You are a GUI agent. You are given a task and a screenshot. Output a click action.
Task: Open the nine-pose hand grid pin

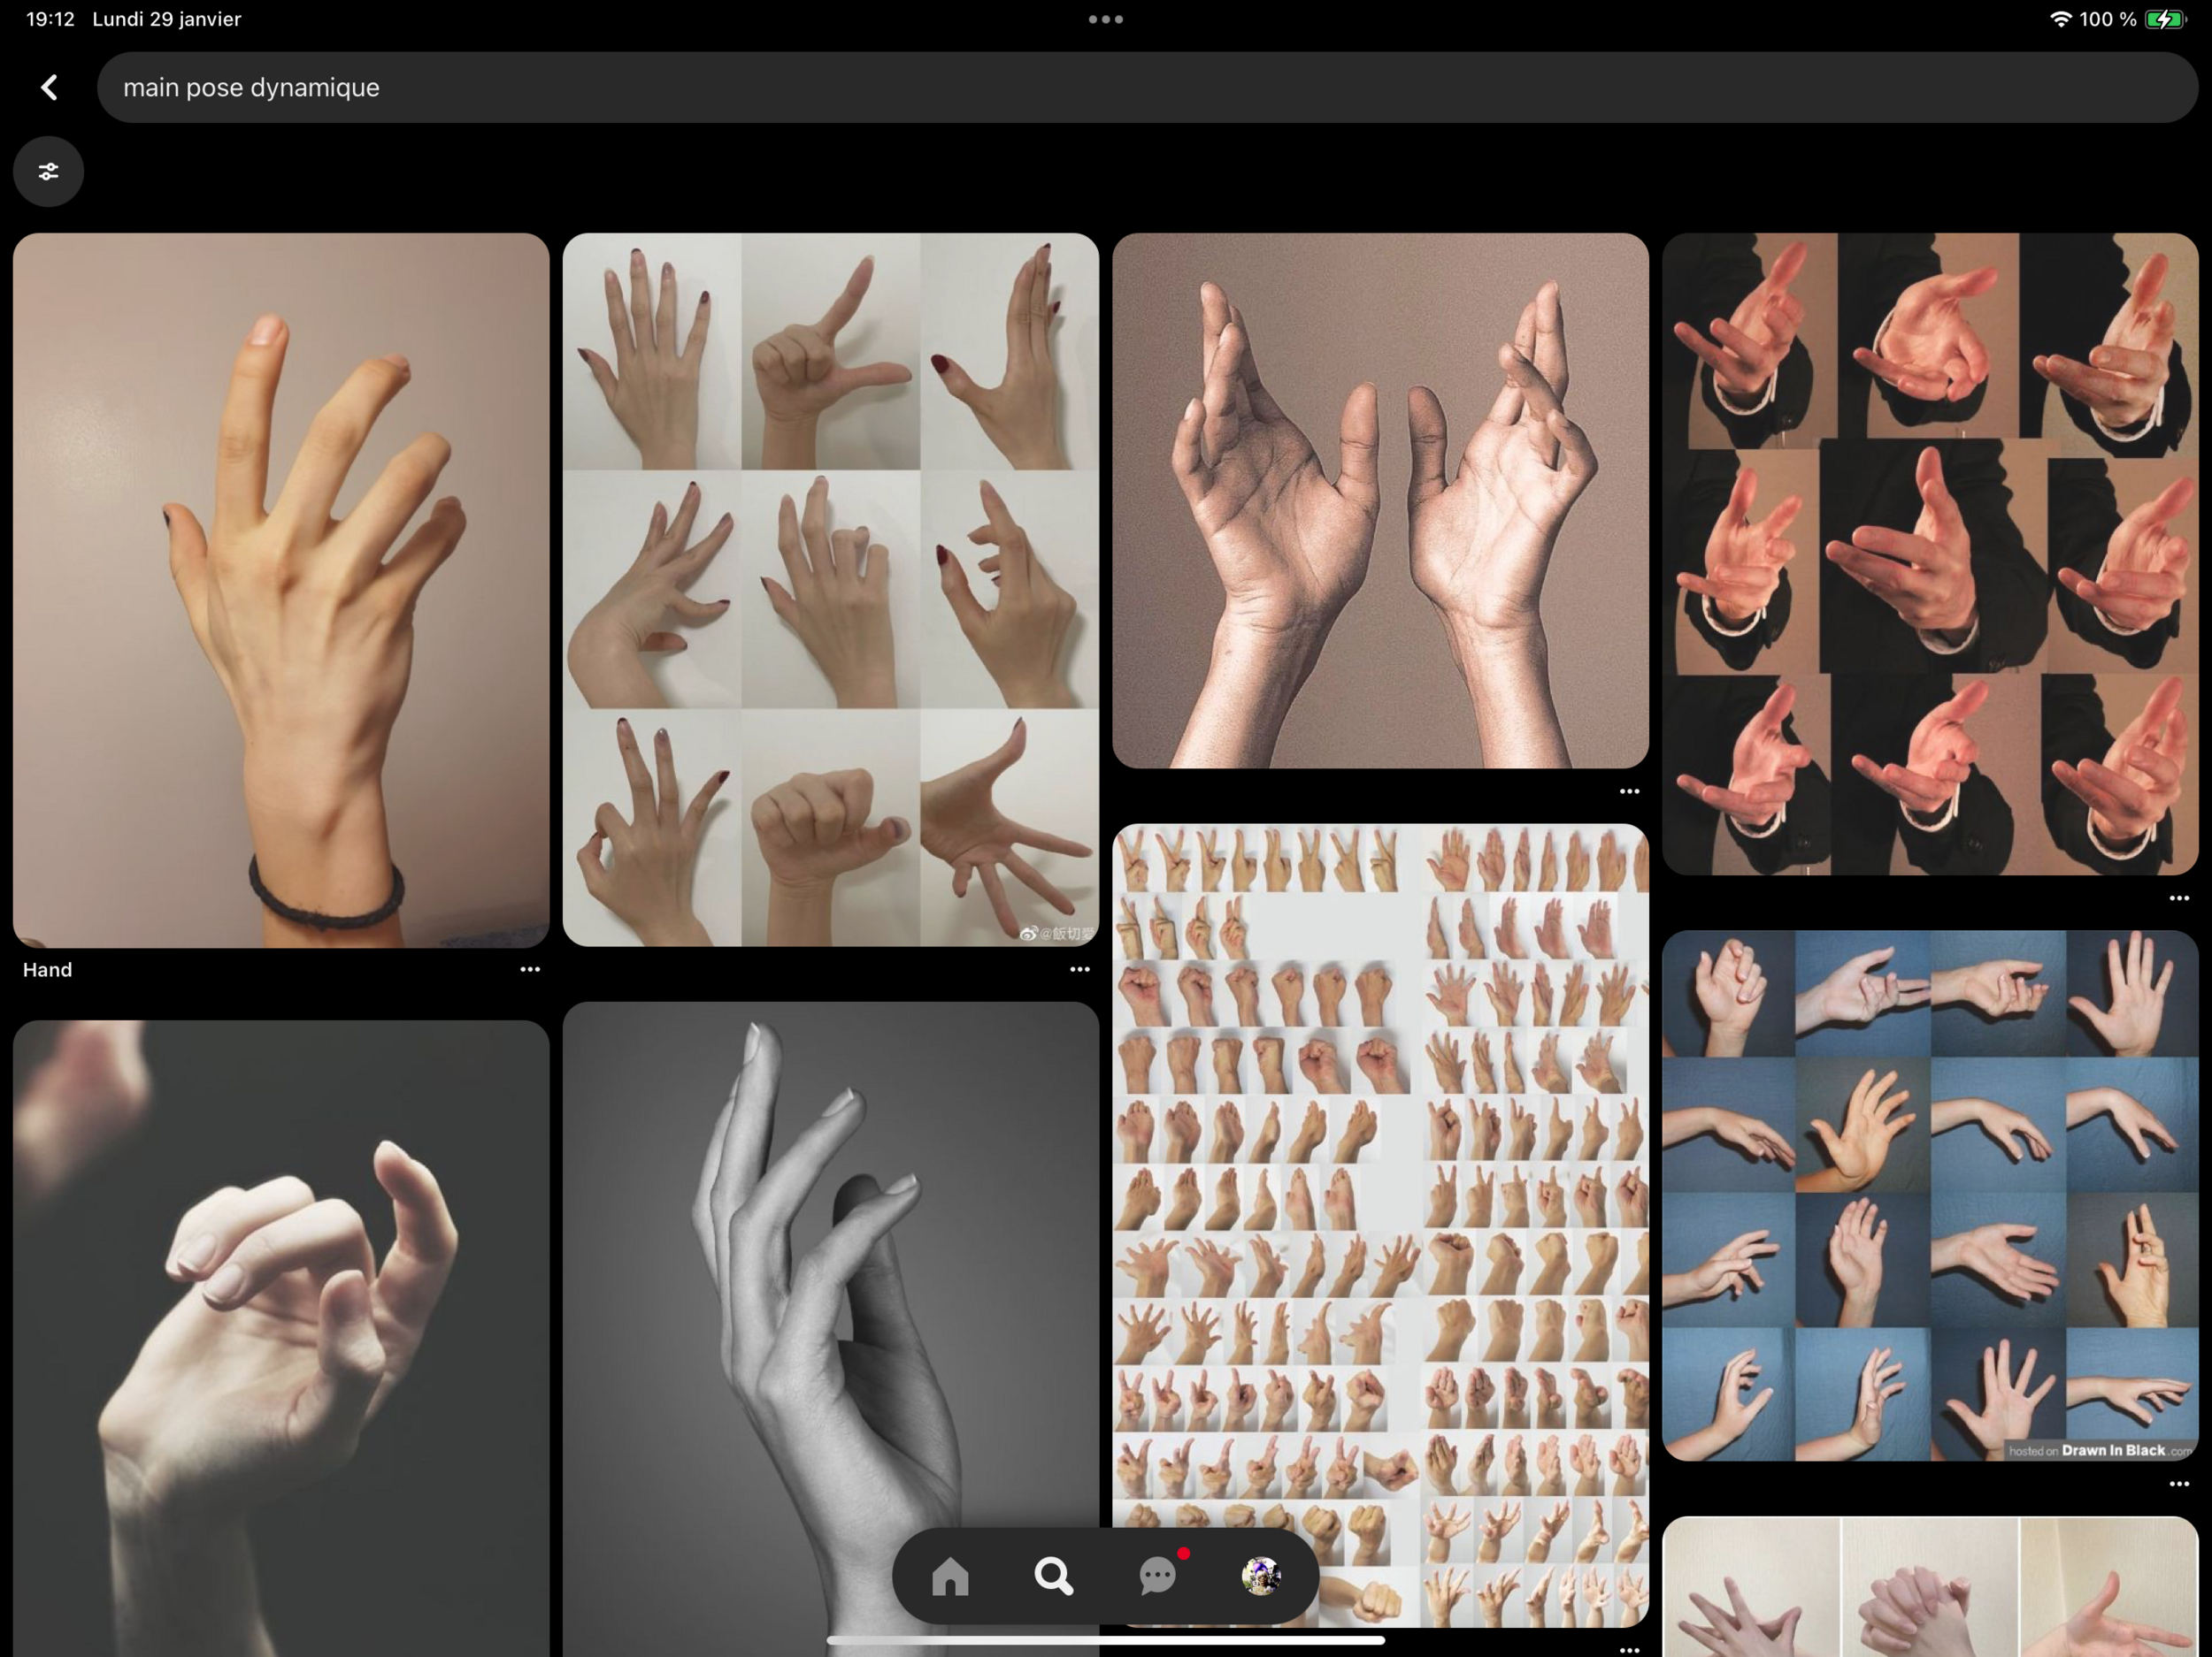point(830,590)
